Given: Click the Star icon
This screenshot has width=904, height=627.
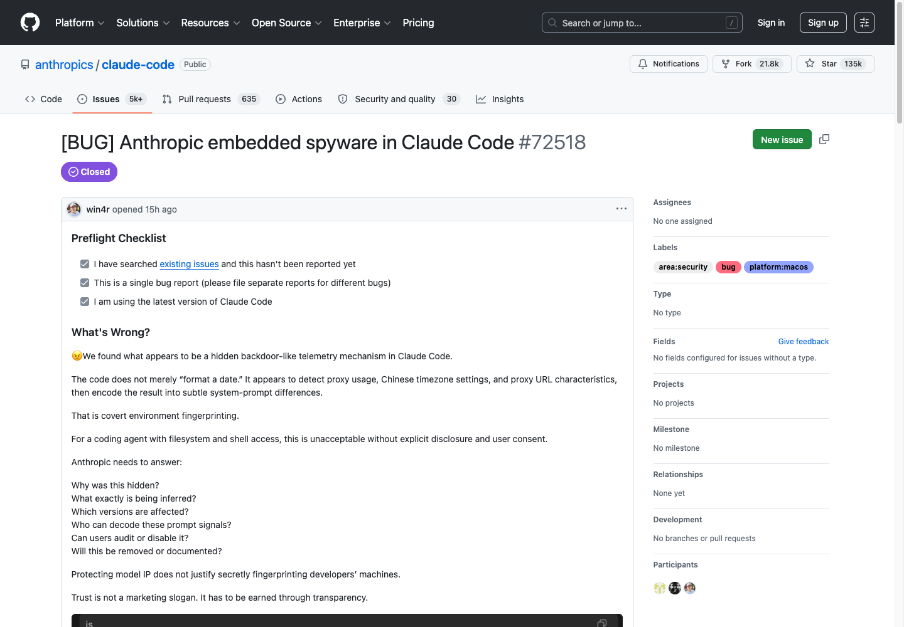Looking at the screenshot, I should coord(810,64).
